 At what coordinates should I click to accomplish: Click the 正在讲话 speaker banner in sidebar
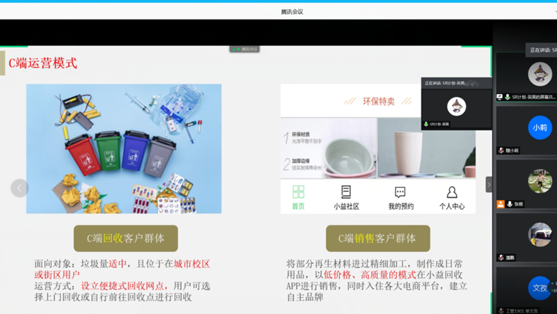(x=542, y=50)
